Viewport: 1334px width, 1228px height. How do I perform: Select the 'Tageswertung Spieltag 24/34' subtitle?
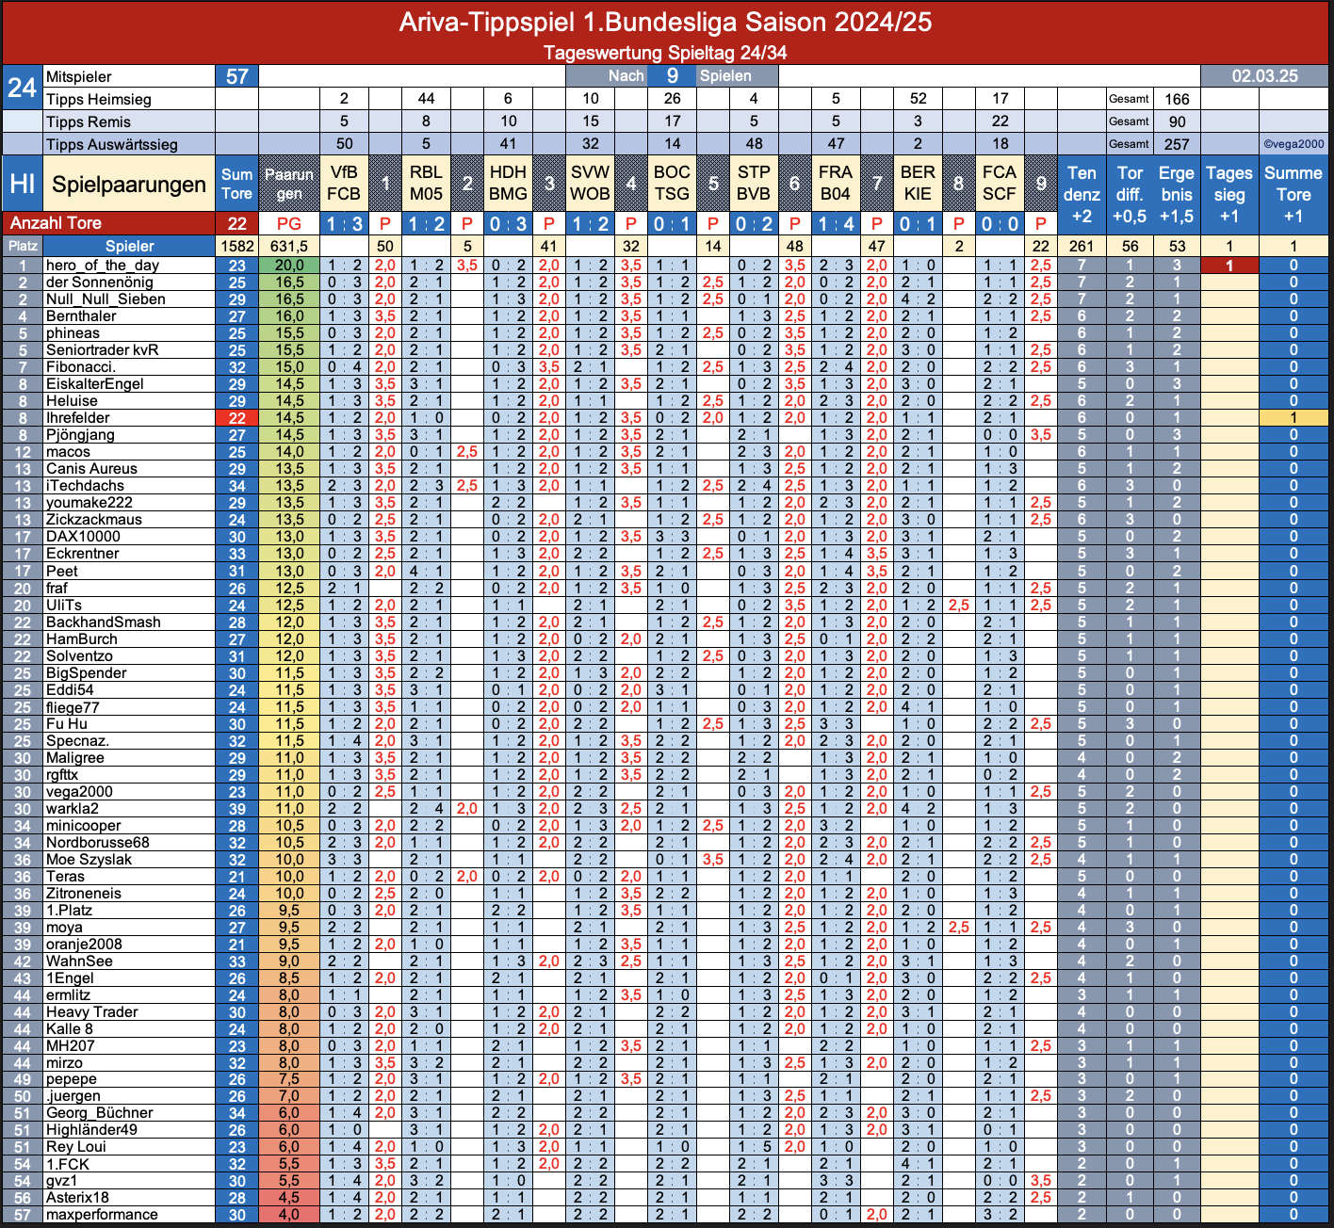[x=665, y=53]
